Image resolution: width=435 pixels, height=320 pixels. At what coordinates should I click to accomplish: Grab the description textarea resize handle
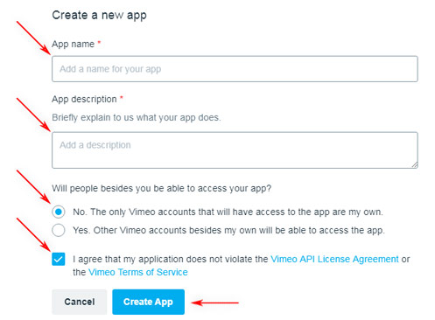[x=415, y=165]
